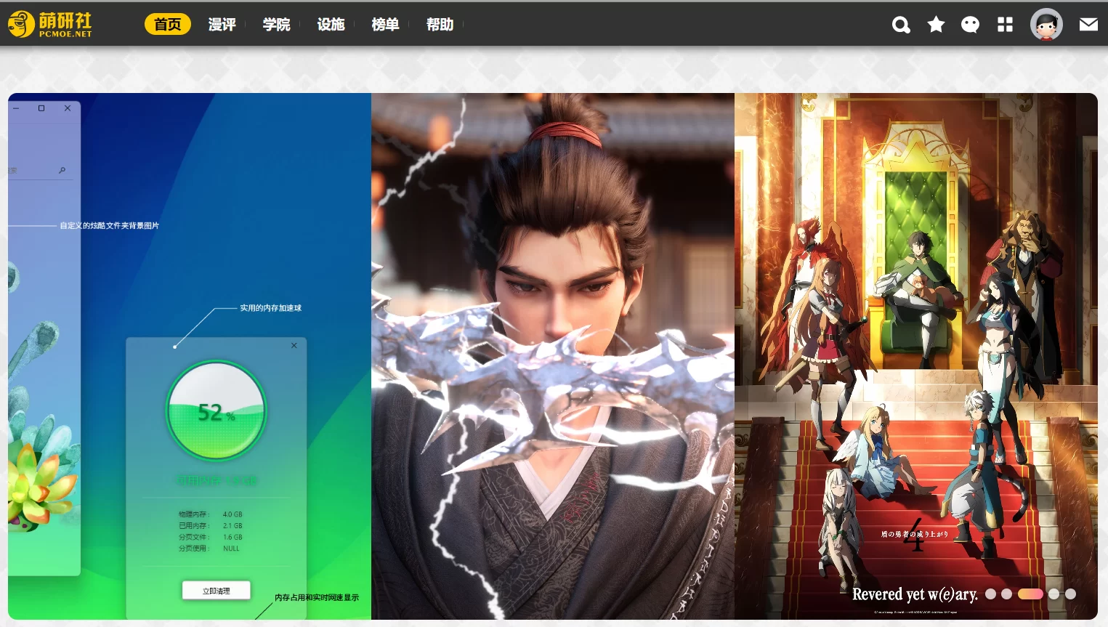This screenshot has height=627, width=1108.
Task: Open favorites via the star icon
Action: (936, 25)
